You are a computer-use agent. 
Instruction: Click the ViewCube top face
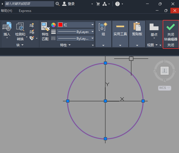point(165,71)
